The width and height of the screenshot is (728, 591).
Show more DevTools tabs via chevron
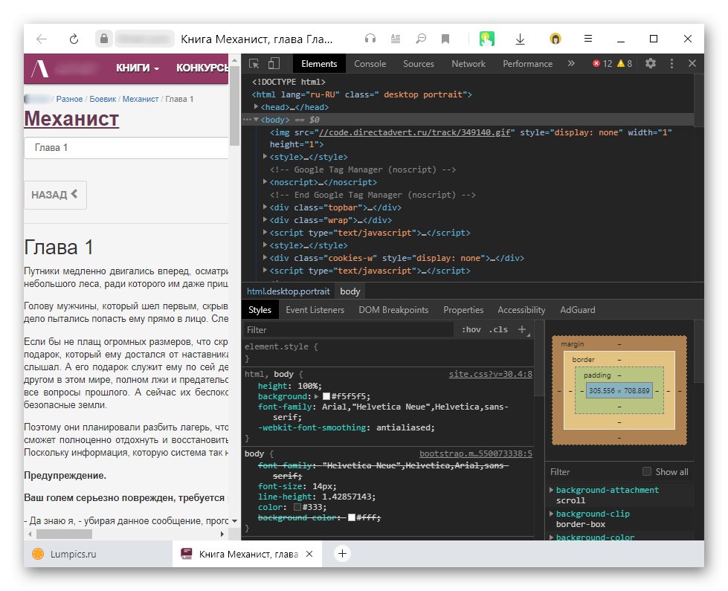point(571,64)
